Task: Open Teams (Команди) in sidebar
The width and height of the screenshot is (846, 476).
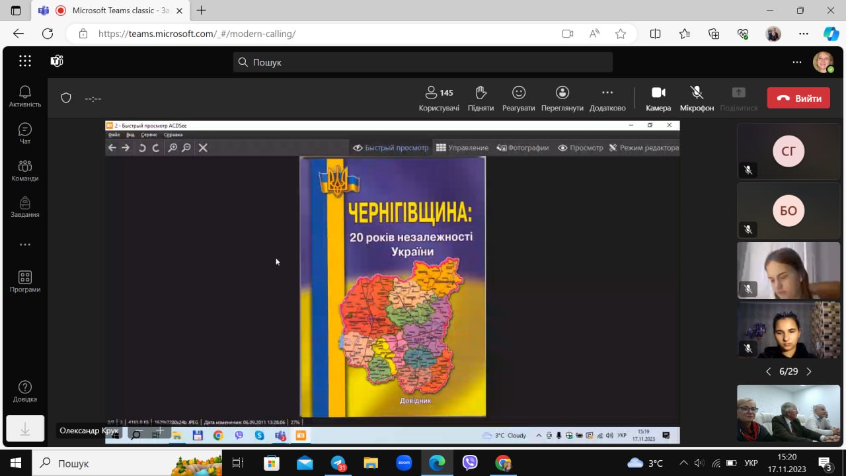Action: pos(25,171)
